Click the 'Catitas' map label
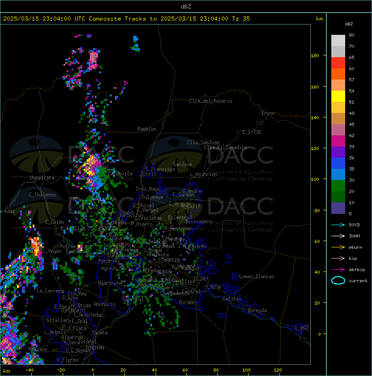 point(232,299)
